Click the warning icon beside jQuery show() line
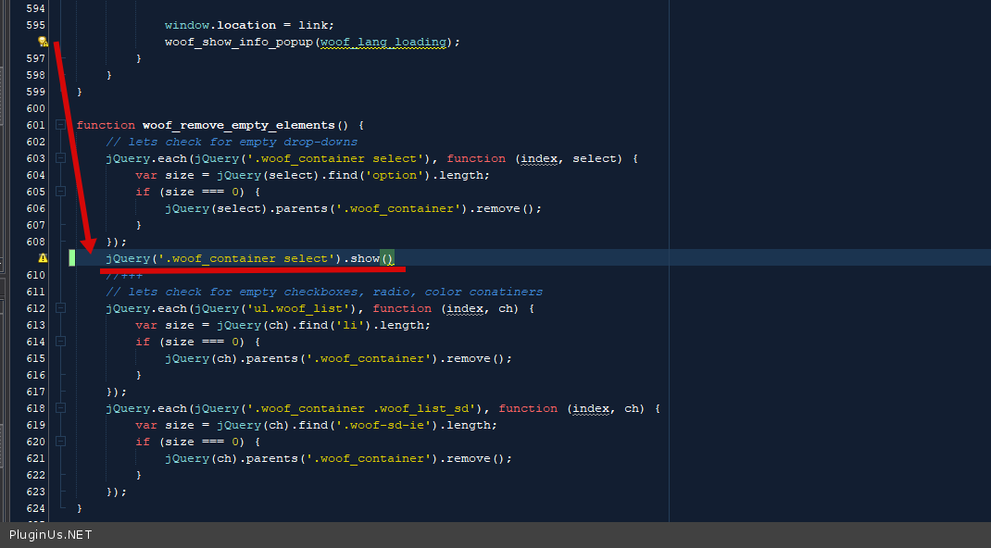 42,258
